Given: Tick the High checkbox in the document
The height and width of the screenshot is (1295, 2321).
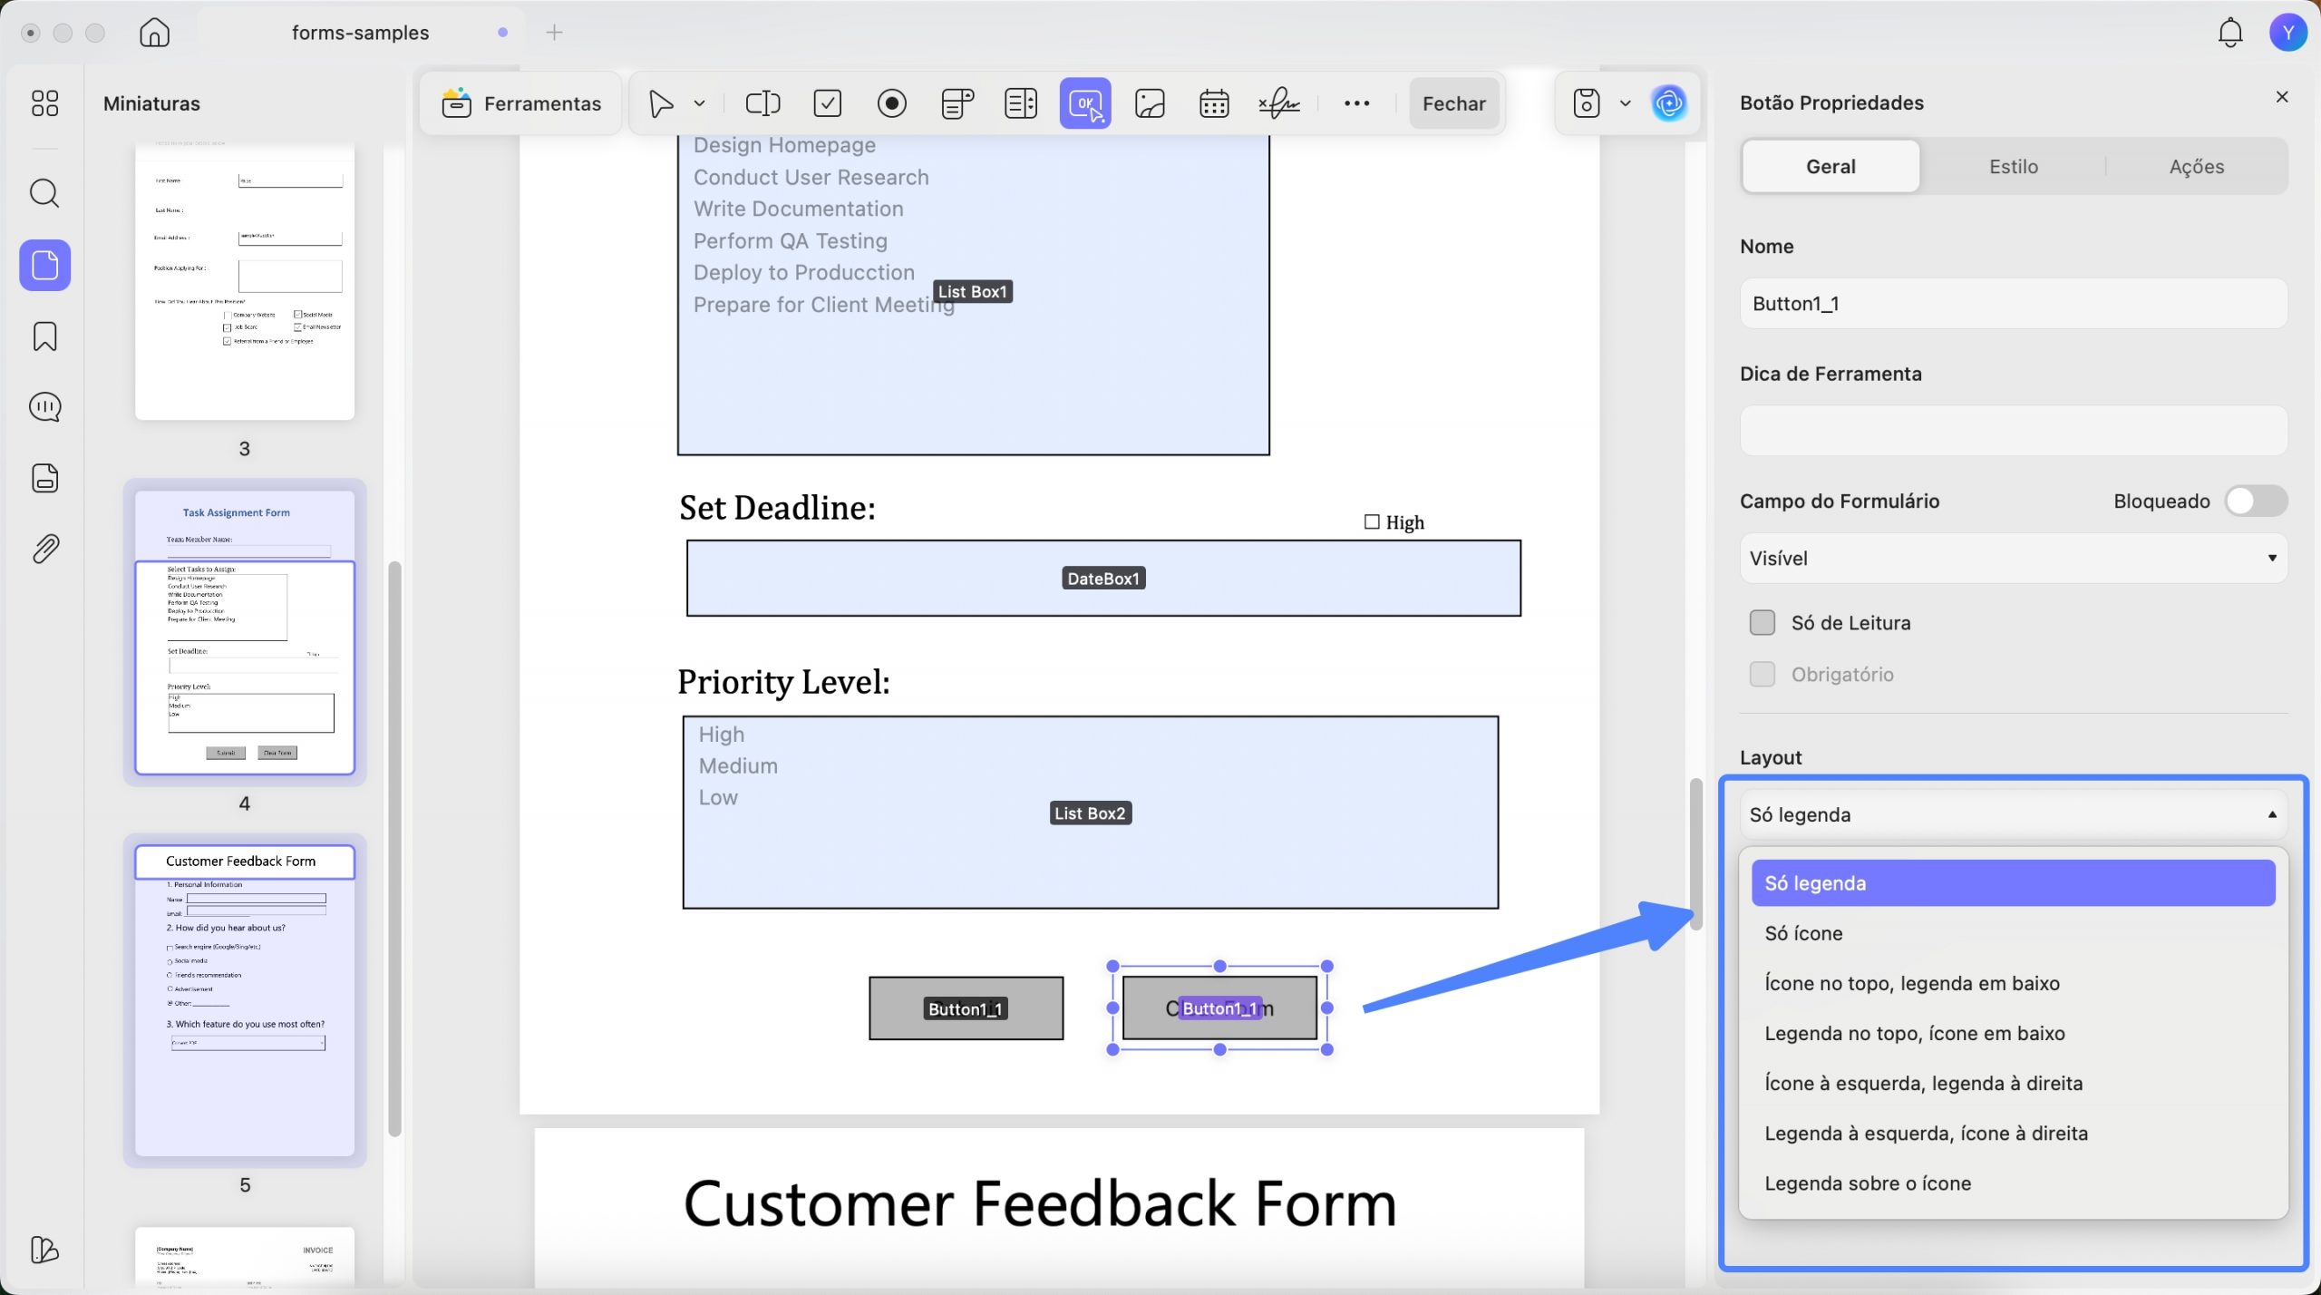Looking at the screenshot, I should (1371, 522).
